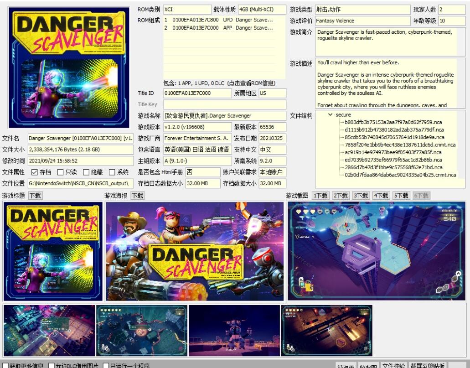Toggle the 隐藏 hidden checkbox
The height and width of the screenshot is (368, 470).
(86, 172)
